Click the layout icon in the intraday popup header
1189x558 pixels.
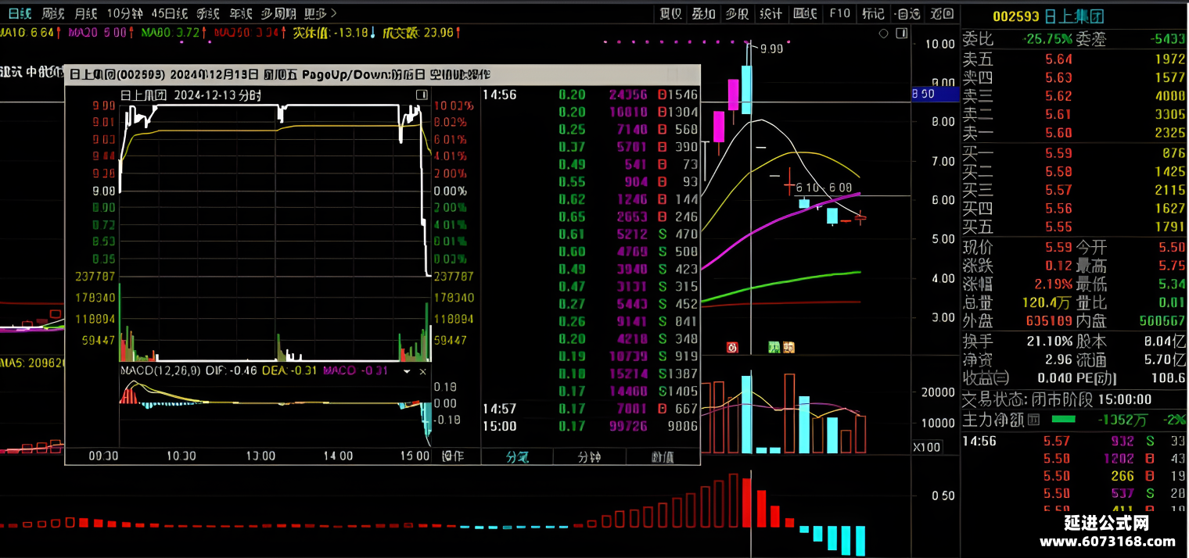(422, 95)
